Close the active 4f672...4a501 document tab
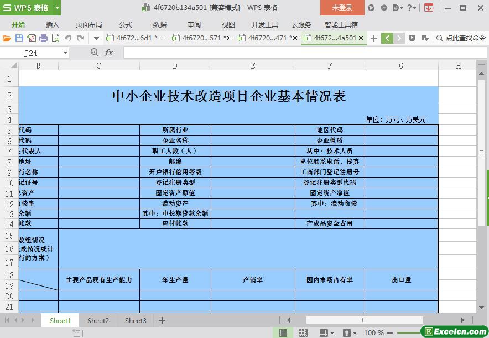The height and width of the screenshot is (338, 489). click(361, 38)
